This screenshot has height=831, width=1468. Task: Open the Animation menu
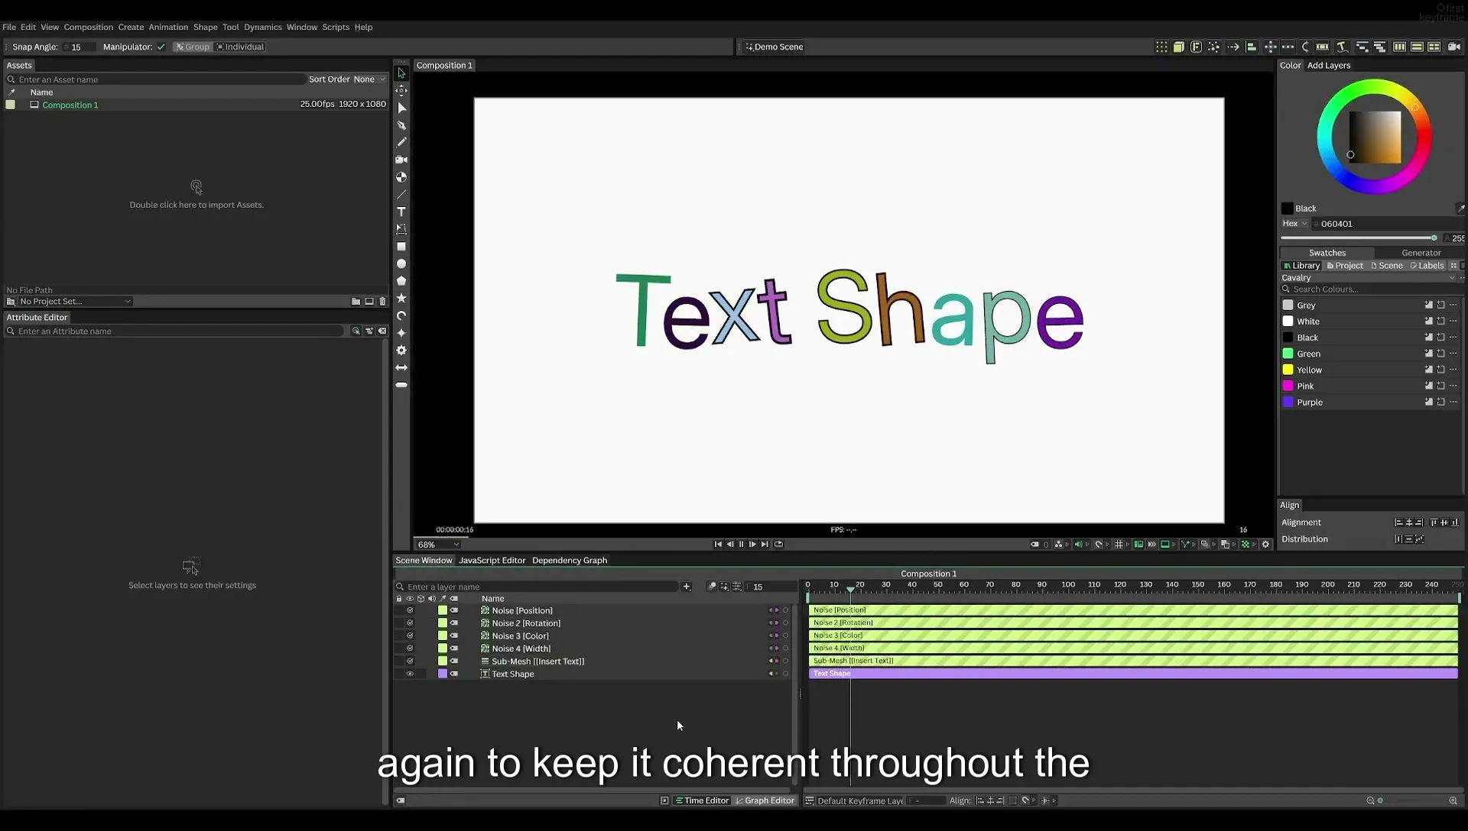coord(168,27)
